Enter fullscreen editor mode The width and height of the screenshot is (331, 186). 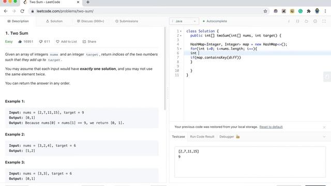tap(324, 21)
